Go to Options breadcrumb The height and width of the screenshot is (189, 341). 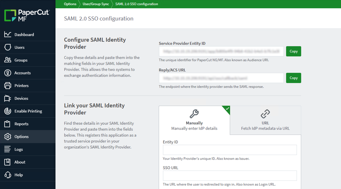pos(70,4)
